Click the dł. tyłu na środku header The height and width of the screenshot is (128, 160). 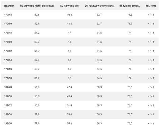pos(130,6)
